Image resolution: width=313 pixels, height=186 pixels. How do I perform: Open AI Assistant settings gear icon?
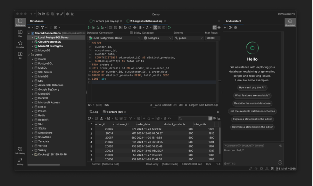point(235,27)
